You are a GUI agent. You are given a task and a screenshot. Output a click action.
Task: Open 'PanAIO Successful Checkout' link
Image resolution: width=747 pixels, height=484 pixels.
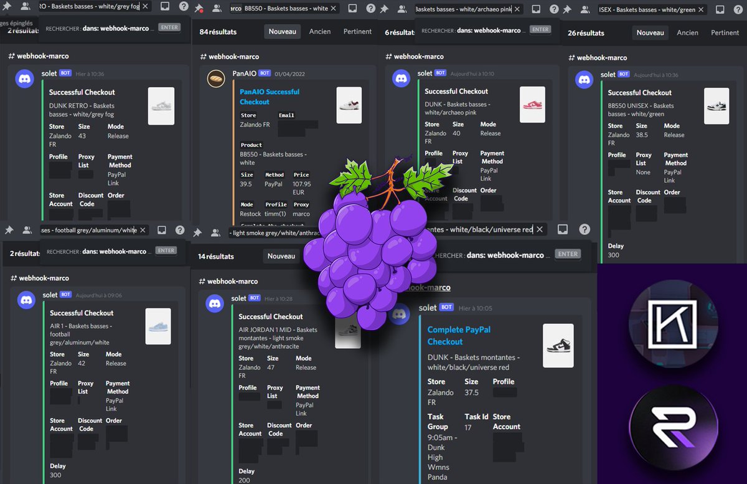pos(270,97)
